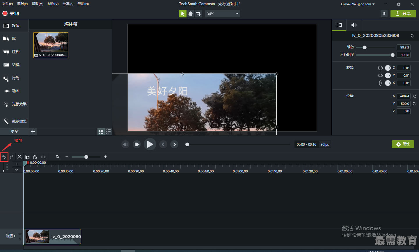Open the 视图(V) menu
The height and width of the screenshot is (252, 419).
[53, 4]
